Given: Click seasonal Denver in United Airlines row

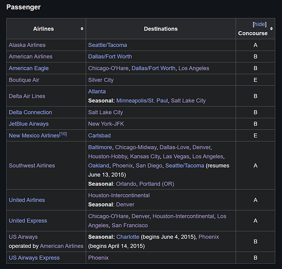Looking at the screenshot, I should [125, 204].
